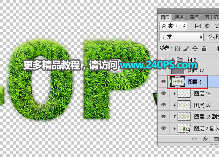Select the layer named 图层 2 副本
Screen dimensions: 219x157
206,128
